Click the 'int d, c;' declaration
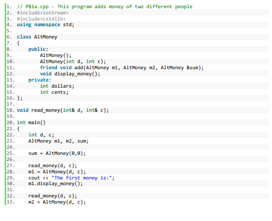Screen dimensions: 272x221 (41, 135)
